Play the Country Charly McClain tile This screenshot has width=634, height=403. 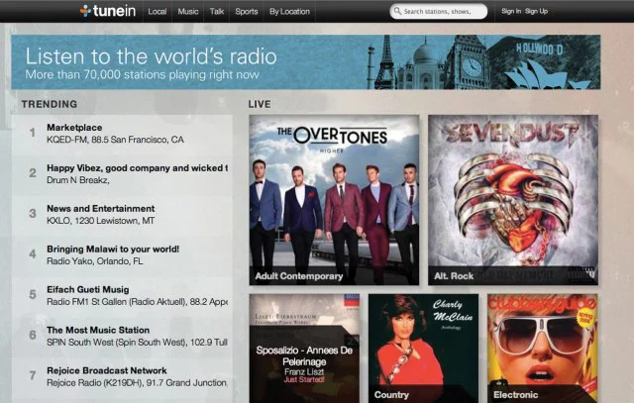(x=423, y=348)
